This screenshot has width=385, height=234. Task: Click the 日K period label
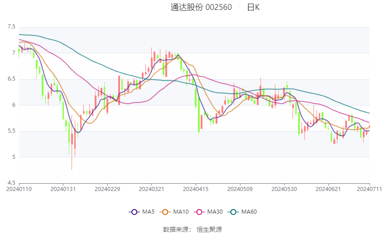coord(253,7)
